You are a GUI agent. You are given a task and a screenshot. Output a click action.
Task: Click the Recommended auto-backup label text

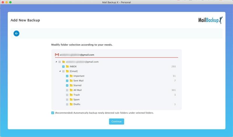pyautogui.click(x=104, y=113)
